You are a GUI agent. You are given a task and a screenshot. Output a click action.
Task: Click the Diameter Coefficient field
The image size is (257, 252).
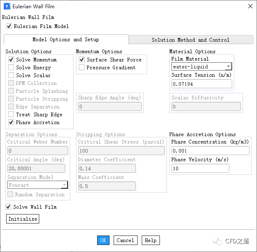click(107, 168)
